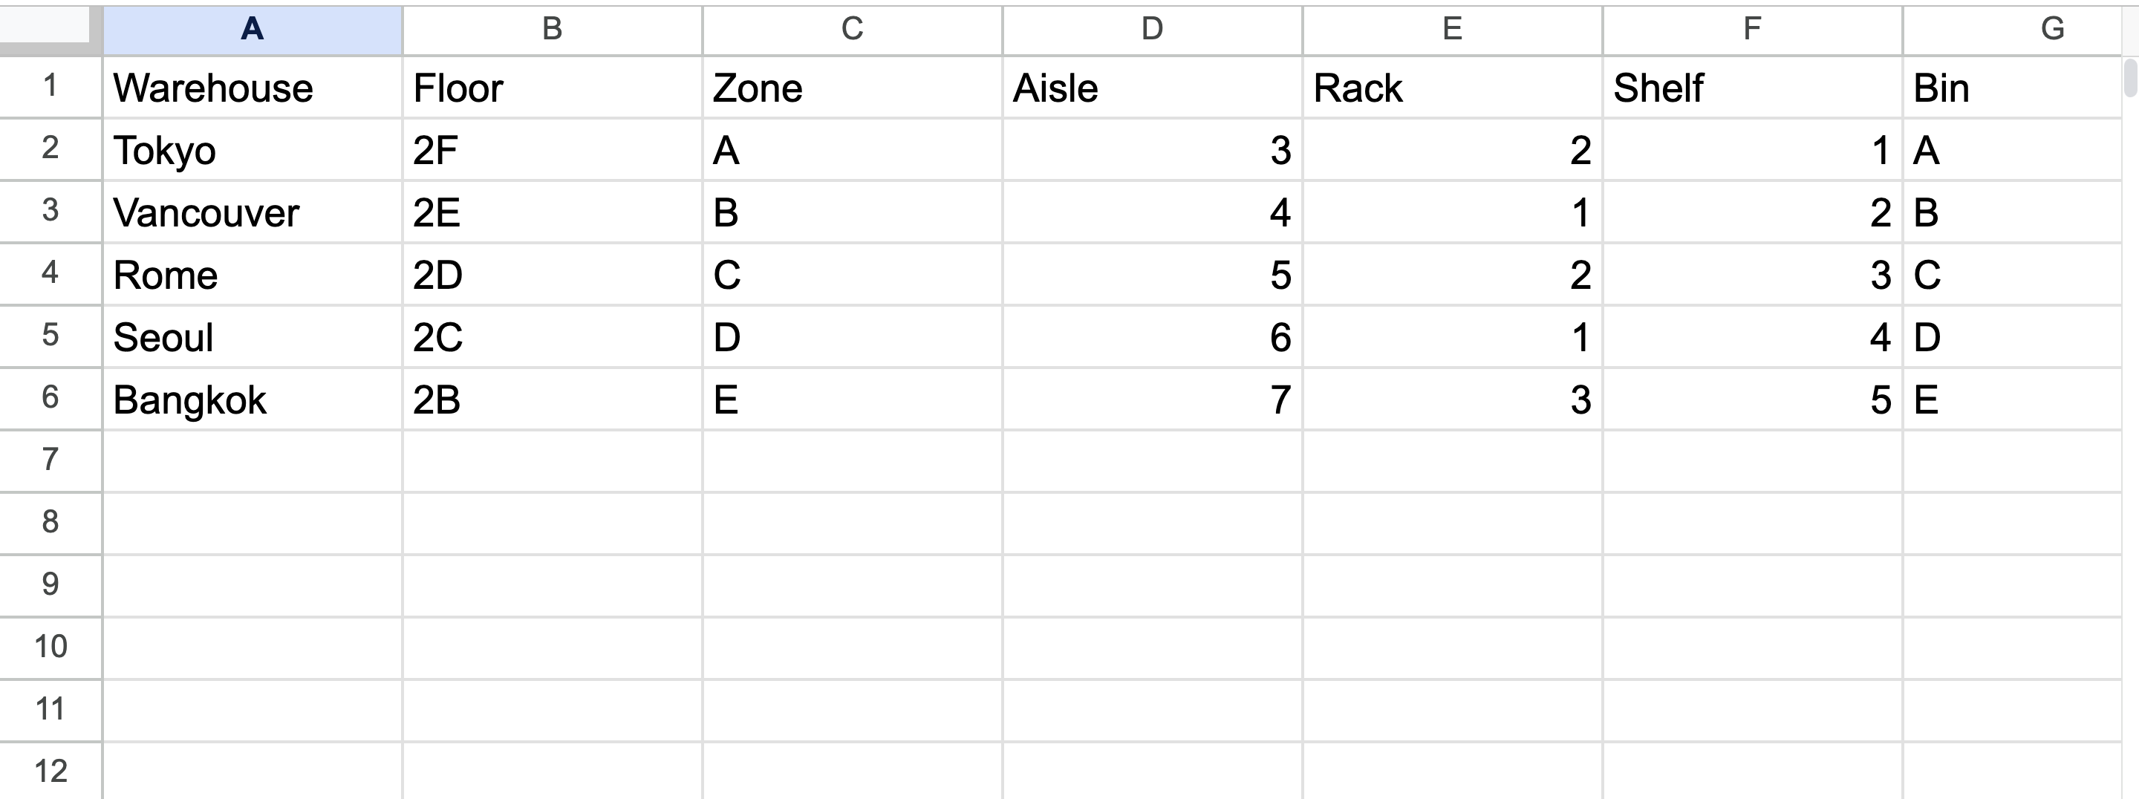The width and height of the screenshot is (2139, 799).
Task: Select row 1 header
Action: [x=50, y=86]
